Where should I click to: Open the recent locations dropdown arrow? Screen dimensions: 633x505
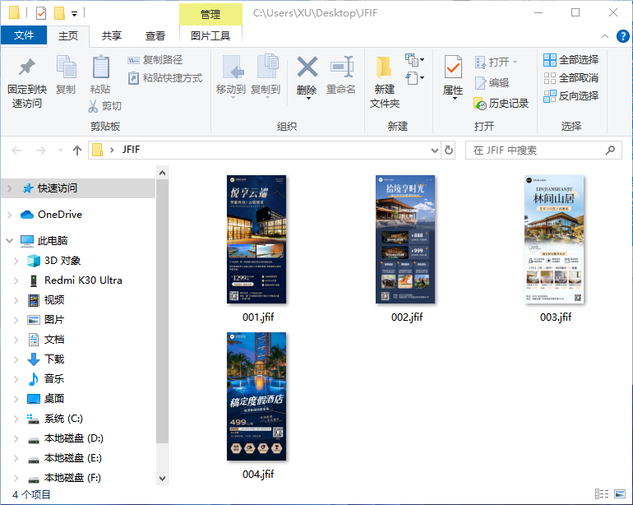pos(60,151)
